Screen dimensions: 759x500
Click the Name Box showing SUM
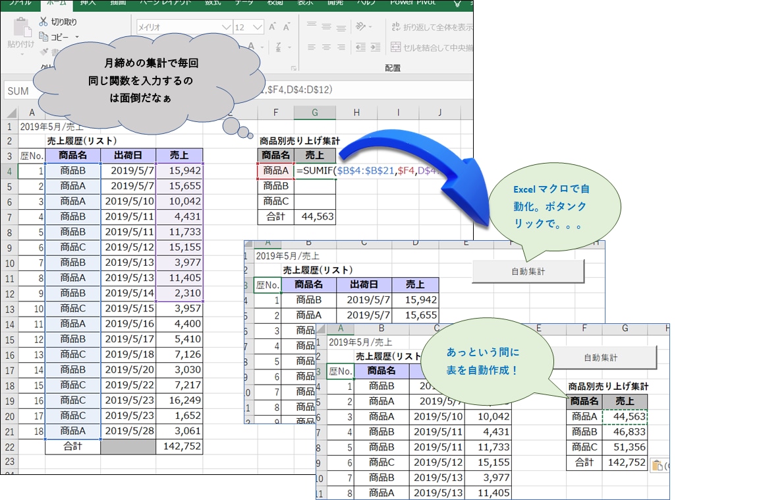(19, 91)
